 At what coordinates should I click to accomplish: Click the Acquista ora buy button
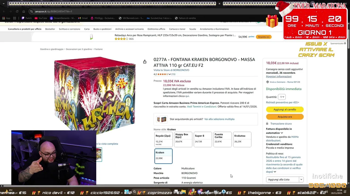[285, 117]
